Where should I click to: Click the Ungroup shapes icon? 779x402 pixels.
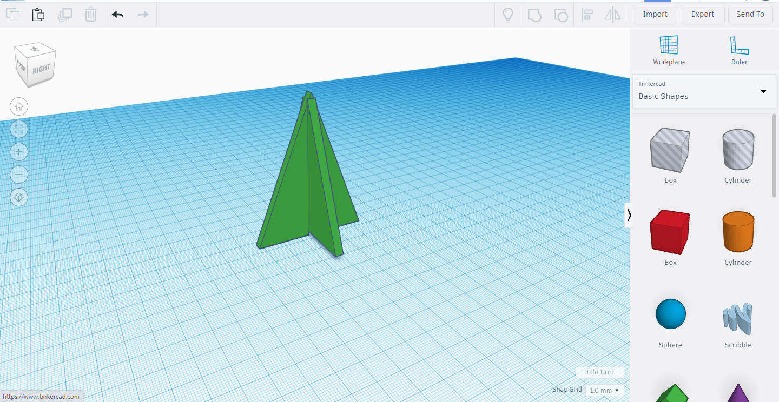(561, 15)
